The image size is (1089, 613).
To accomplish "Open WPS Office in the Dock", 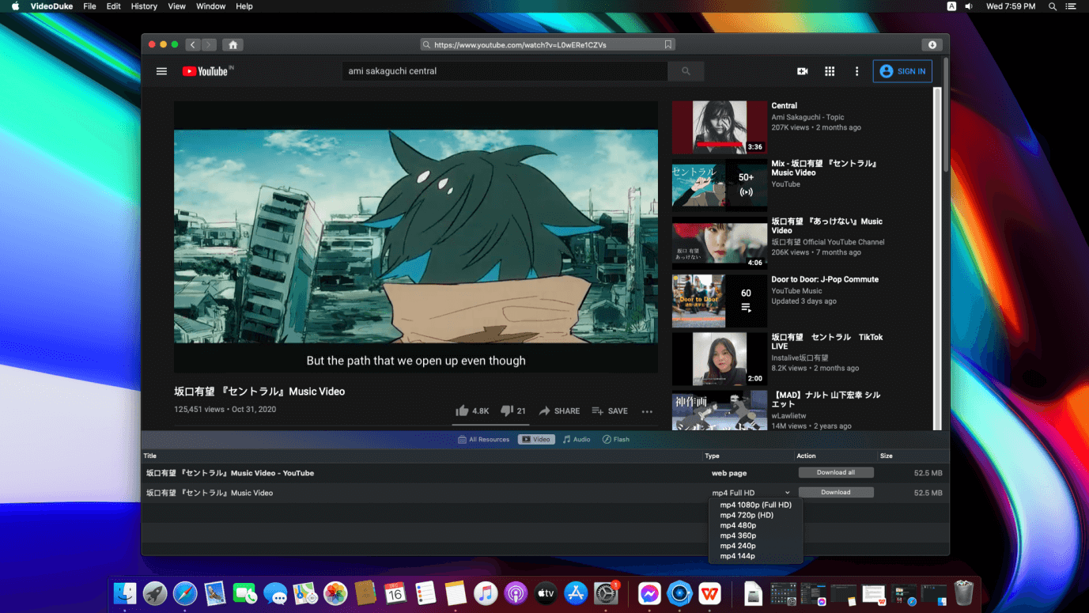I will [x=709, y=593].
